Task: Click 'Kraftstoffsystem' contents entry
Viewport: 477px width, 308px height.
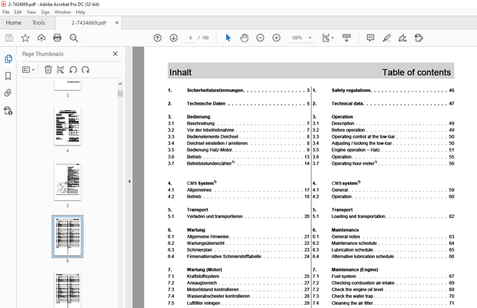Action: pos(203,276)
